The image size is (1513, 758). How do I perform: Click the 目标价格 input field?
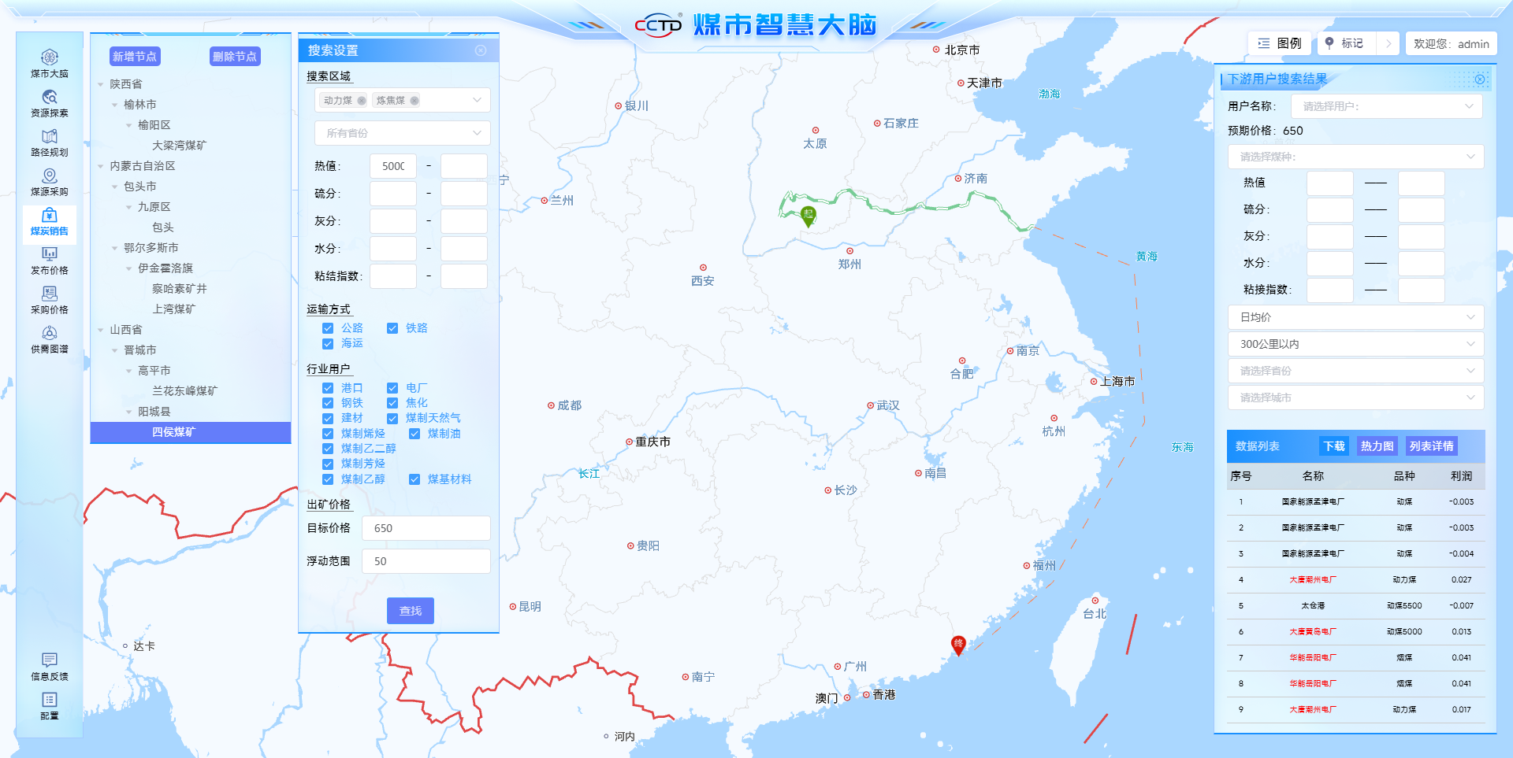(x=426, y=528)
